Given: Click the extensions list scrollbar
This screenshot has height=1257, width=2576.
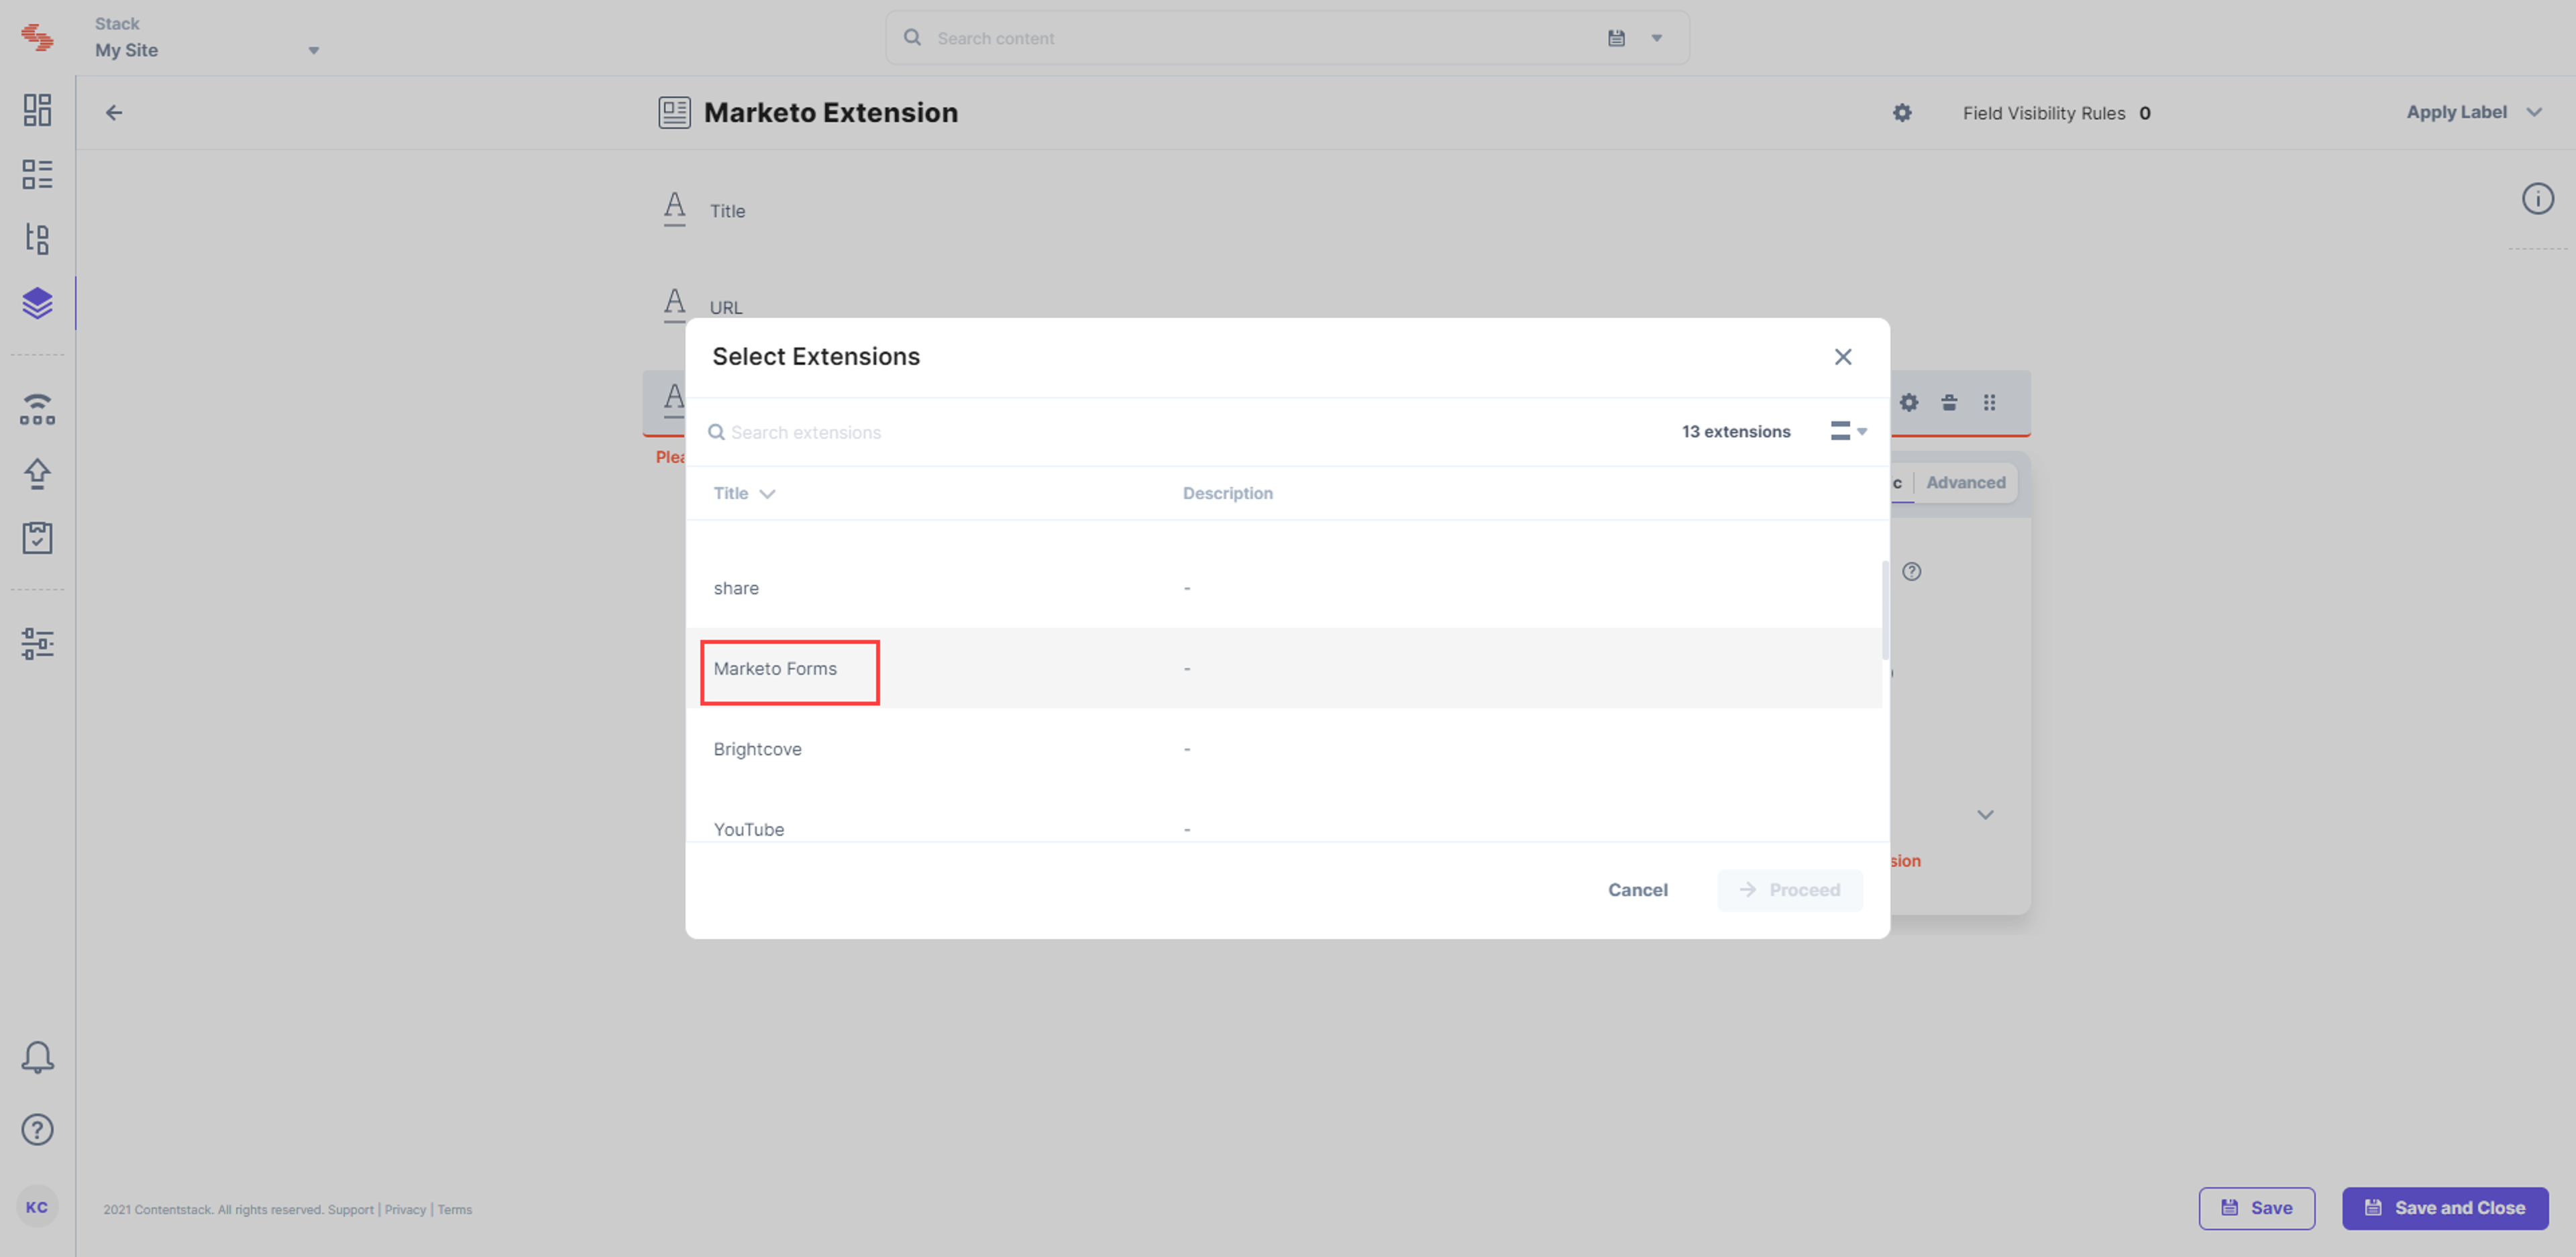Looking at the screenshot, I should click(x=1884, y=610).
